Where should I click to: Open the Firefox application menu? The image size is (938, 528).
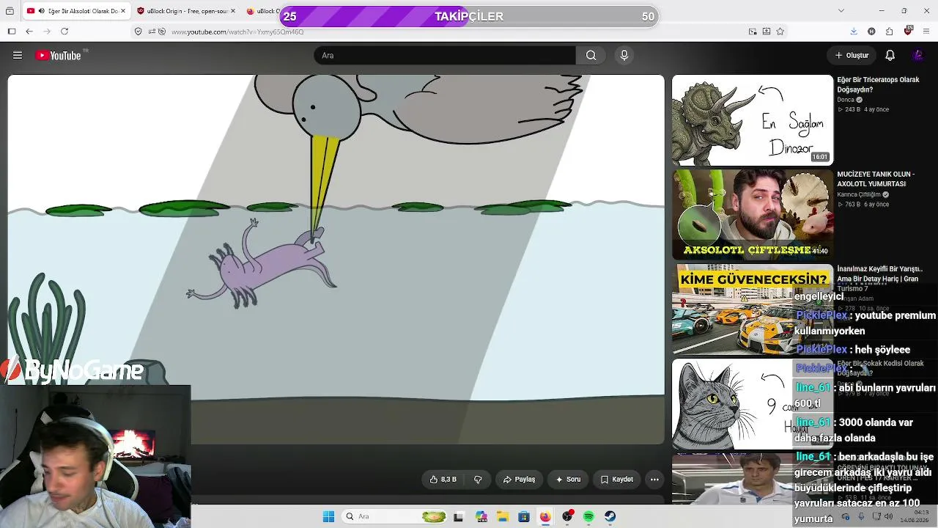(927, 32)
